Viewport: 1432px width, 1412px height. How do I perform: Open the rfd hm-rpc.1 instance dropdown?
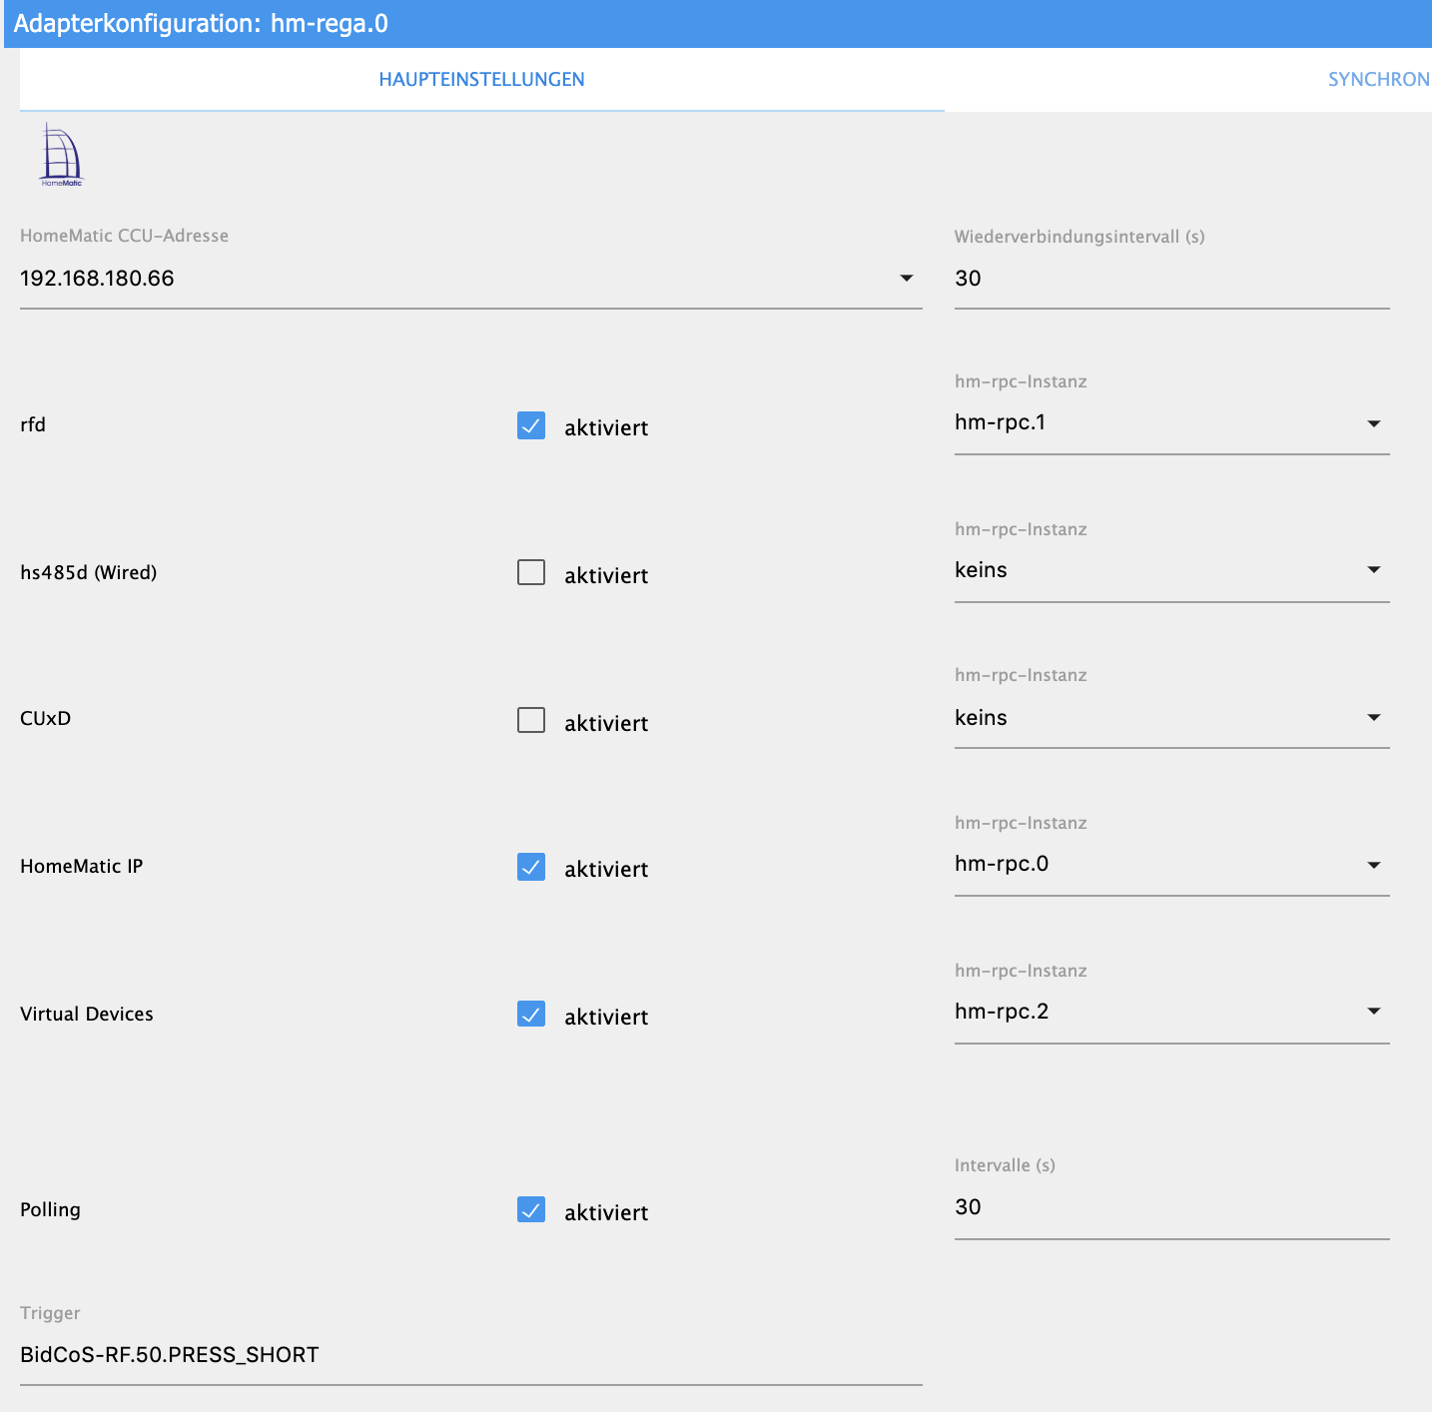[1171, 423]
